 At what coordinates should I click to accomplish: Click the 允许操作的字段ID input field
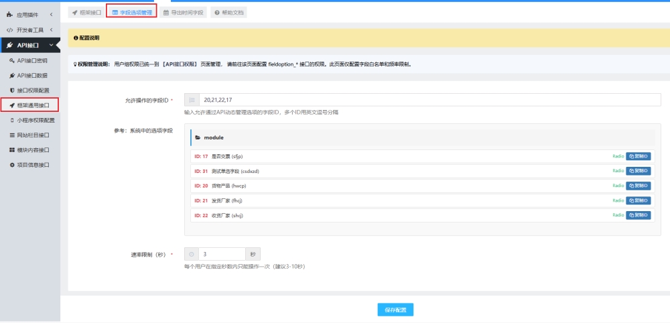pyautogui.click(x=429, y=100)
